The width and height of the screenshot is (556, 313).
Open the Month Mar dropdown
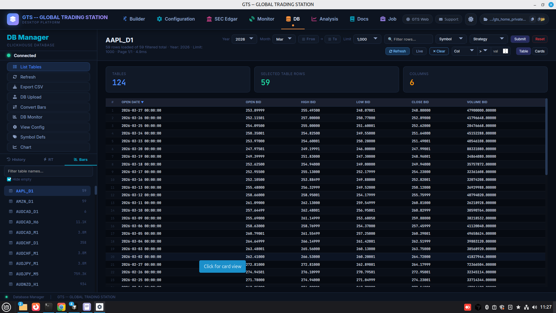point(284,39)
